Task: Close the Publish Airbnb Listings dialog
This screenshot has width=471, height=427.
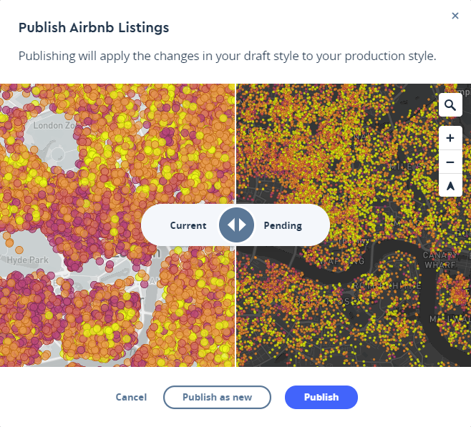Action: [455, 16]
